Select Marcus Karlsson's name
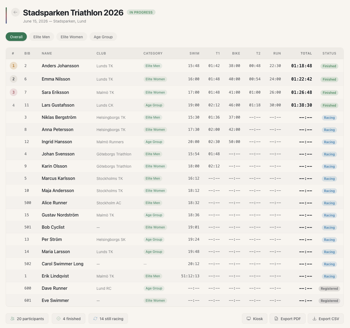Viewport: 350px width, 328px height. 58,178
